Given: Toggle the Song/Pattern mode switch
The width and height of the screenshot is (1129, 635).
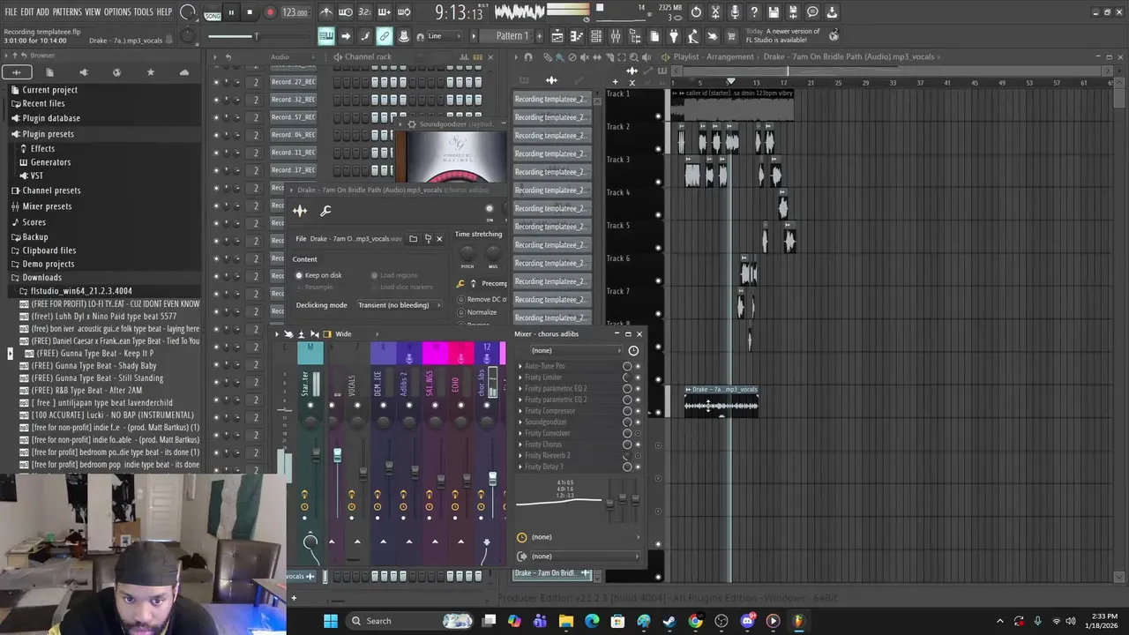Looking at the screenshot, I should click(213, 12).
